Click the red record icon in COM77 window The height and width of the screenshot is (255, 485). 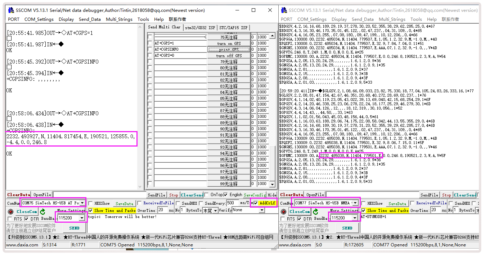tap(283, 212)
